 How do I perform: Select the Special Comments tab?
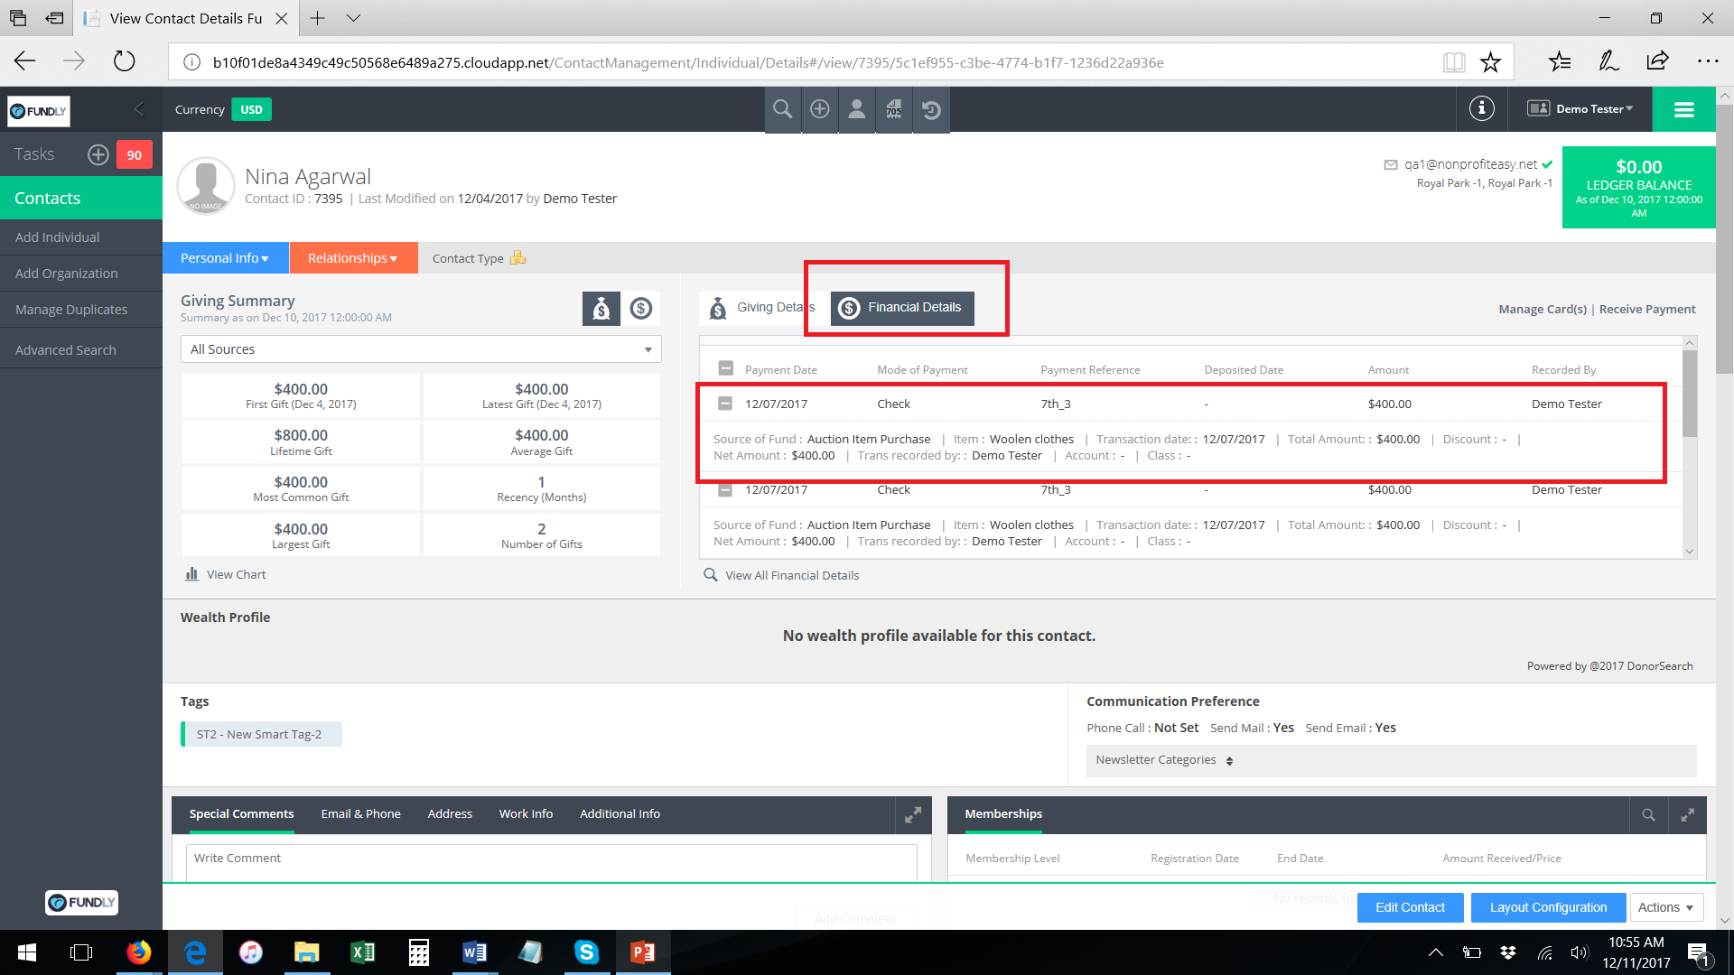click(x=241, y=814)
